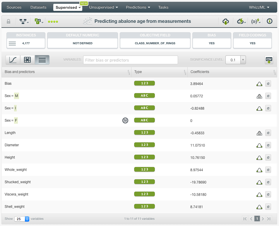Change the Show variables count selector
This screenshot has height=226, width=279.
coord(22,219)
